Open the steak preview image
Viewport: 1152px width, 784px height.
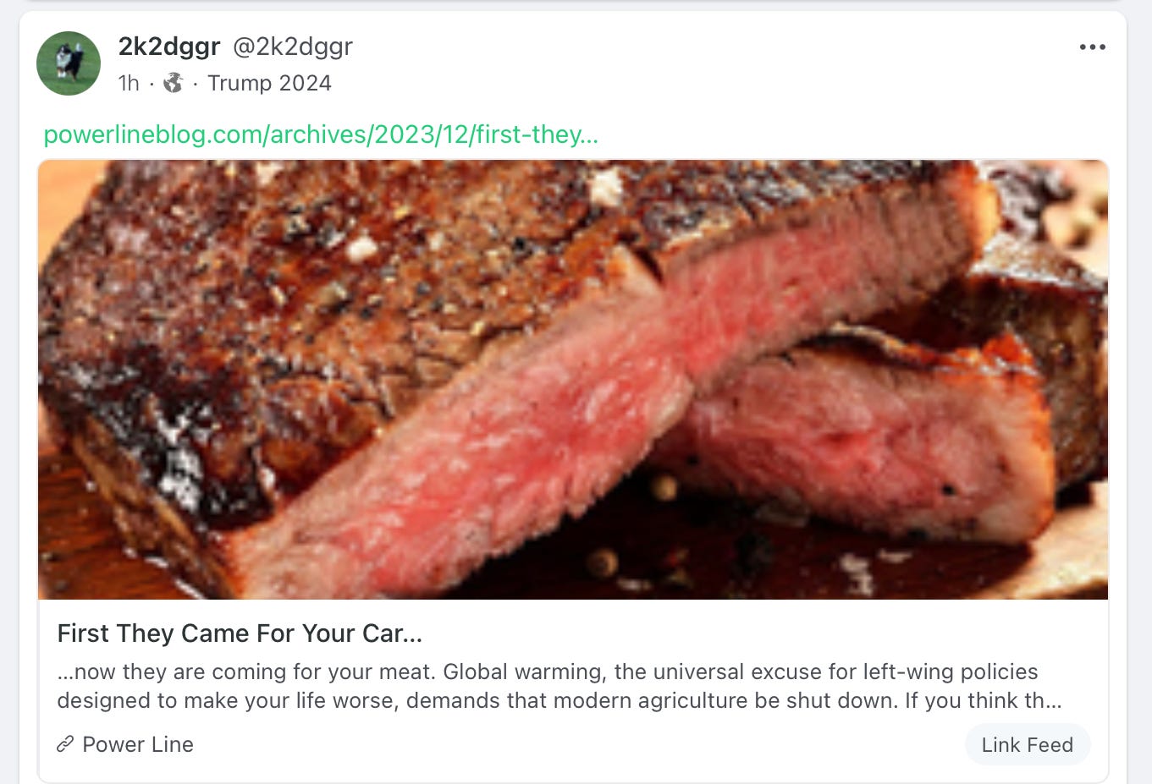click(573, 380)
